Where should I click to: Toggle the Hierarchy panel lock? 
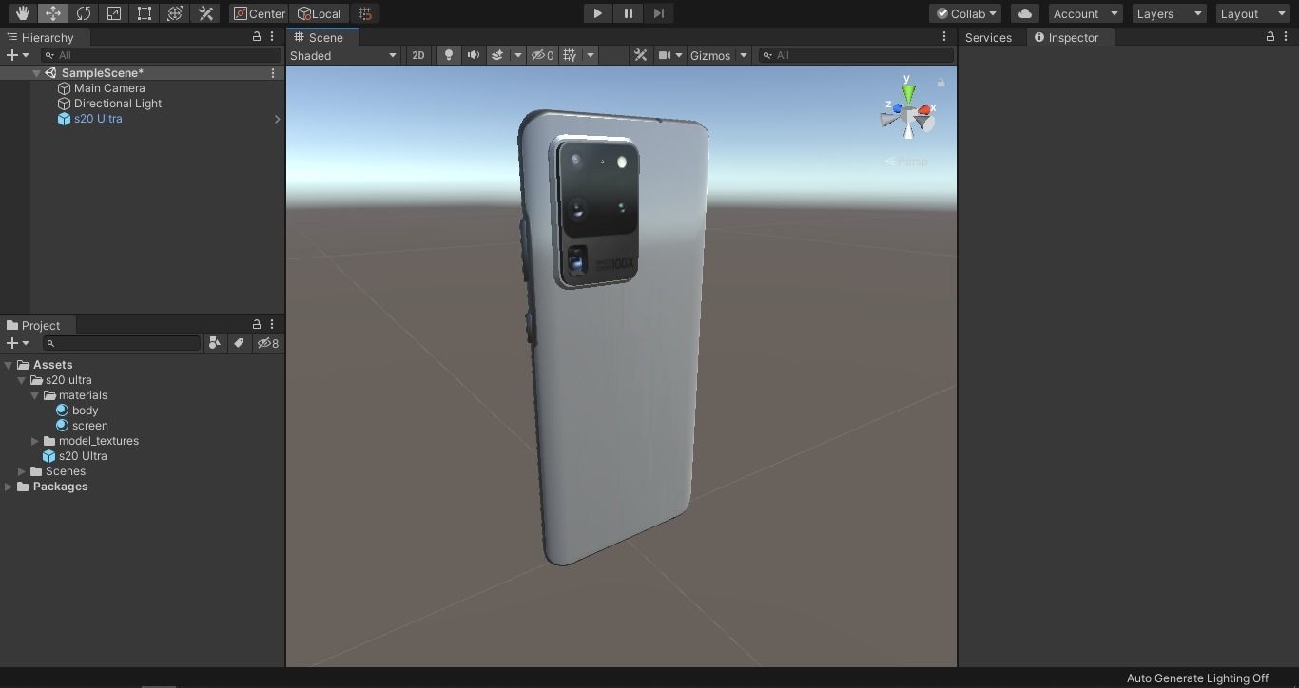pos(257,36)
